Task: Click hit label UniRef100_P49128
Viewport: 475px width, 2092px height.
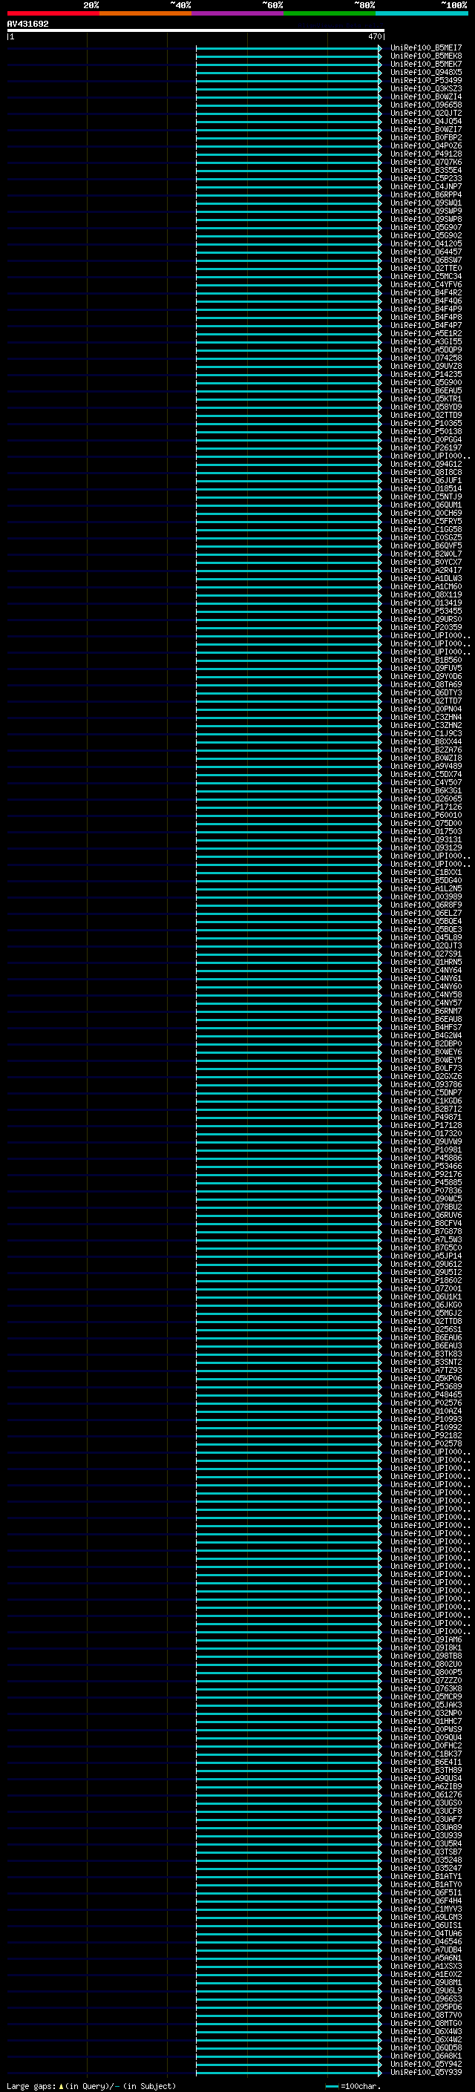Action: tap(425, 154)
